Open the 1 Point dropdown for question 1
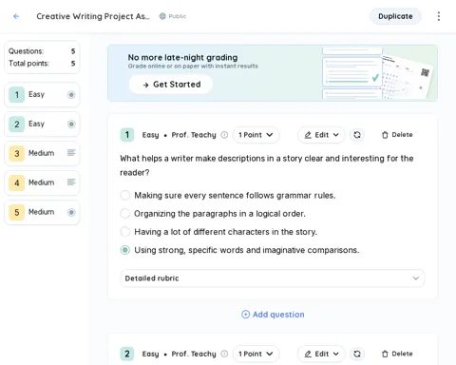This screenshot has height=365, width=456. point(256,135)
